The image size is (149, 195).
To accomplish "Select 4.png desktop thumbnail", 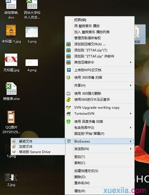I will tap(32, 62).
